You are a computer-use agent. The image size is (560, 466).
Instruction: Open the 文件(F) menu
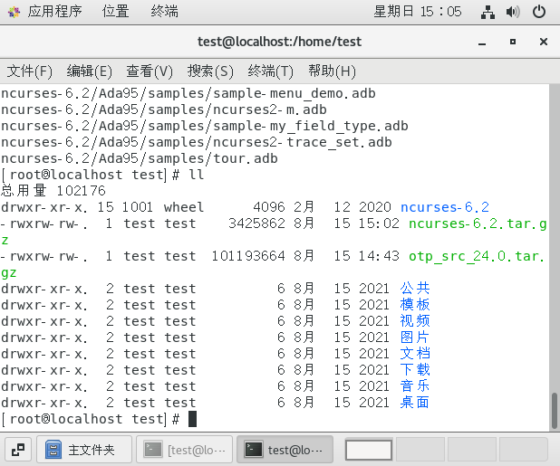(x=29, y=71)
